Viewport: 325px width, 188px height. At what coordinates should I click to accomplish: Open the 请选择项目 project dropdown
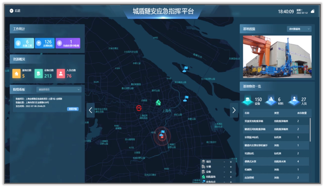[59, 89]
